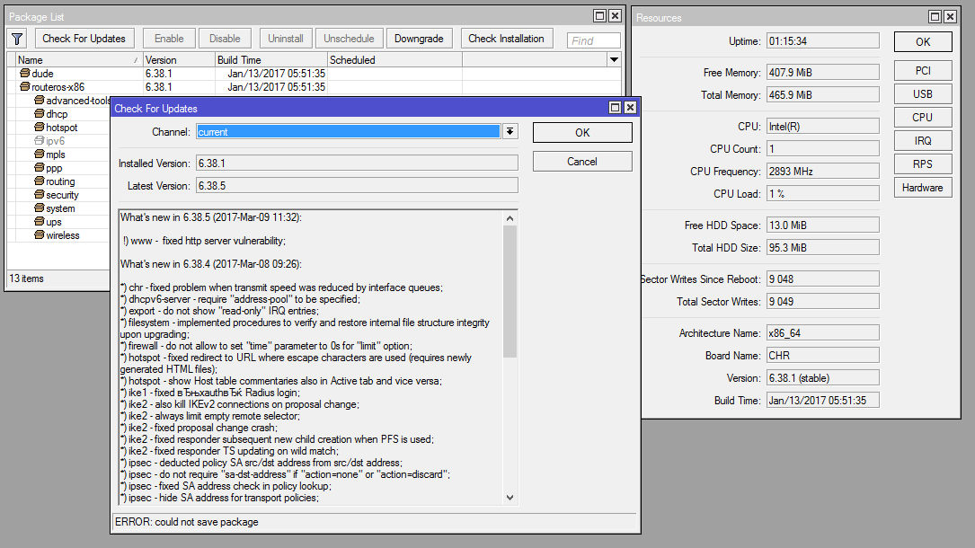Cancel the Check For Updates dialog

coord(582,162)
